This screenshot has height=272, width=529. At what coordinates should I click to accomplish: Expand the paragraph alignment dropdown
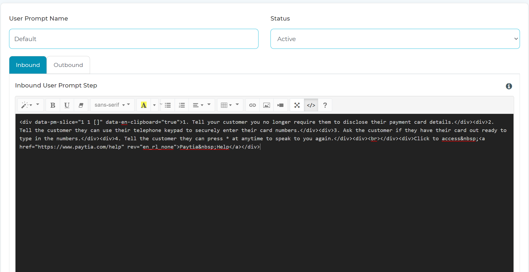[x=202, y=105]
